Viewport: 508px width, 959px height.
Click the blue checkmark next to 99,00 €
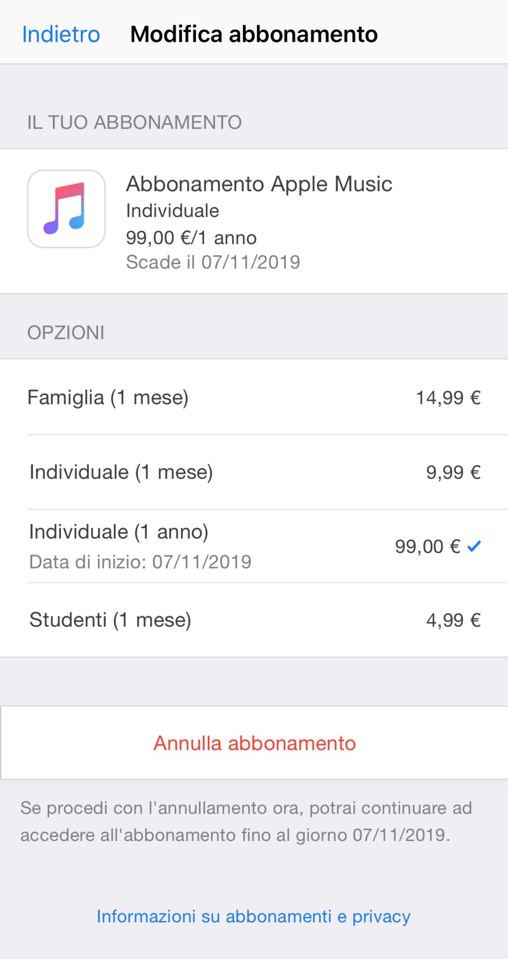pos(474,546)
